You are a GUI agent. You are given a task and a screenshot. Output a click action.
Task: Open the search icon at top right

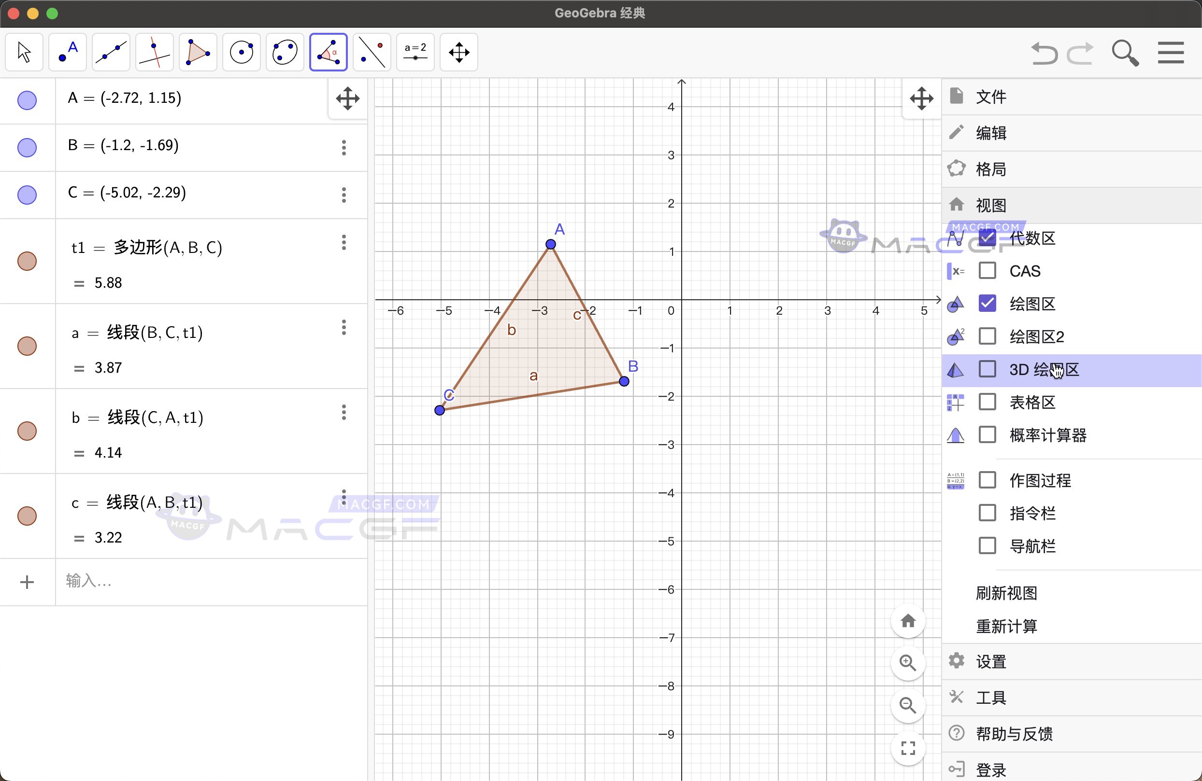tap(1125, 52)
